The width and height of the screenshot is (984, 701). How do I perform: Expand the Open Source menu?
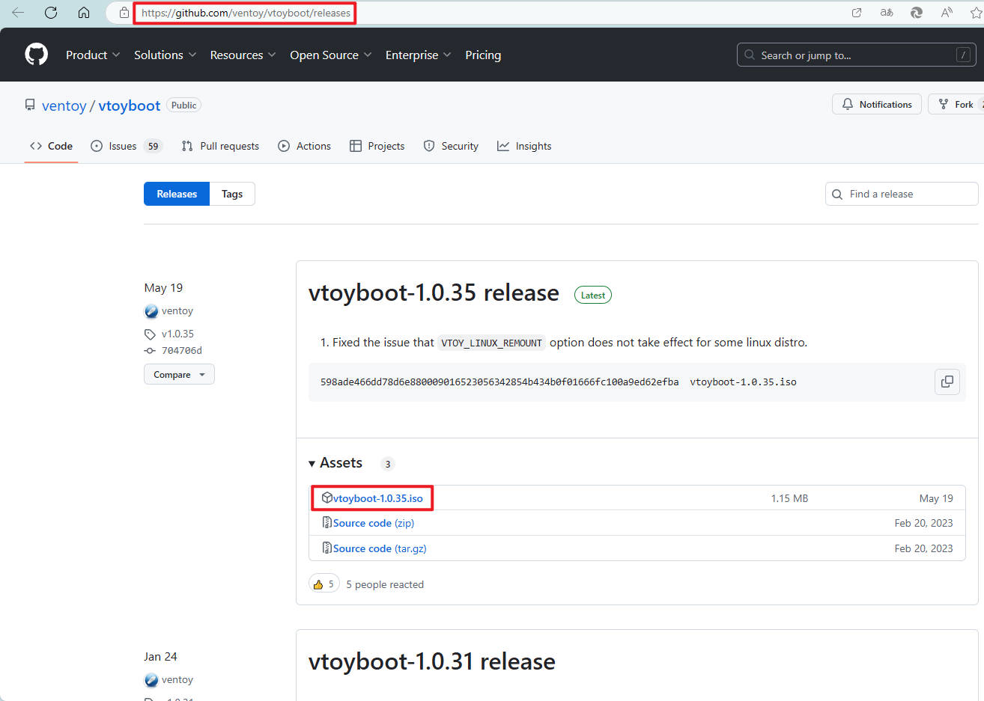(x=330, y=55)
